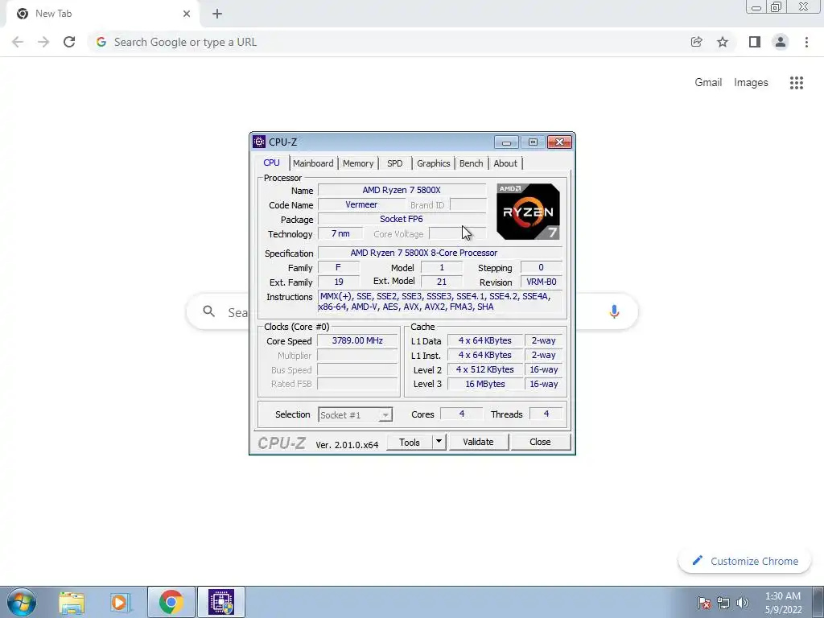The height and width of the screenshot is (618, 824).
Task: Click Customize Chrome button
Action: [745, 561]
